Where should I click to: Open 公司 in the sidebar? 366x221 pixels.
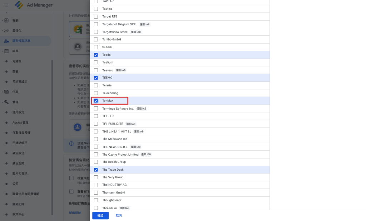15,184
